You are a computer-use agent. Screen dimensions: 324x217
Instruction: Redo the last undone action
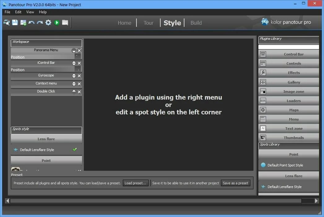click(40, 23)
